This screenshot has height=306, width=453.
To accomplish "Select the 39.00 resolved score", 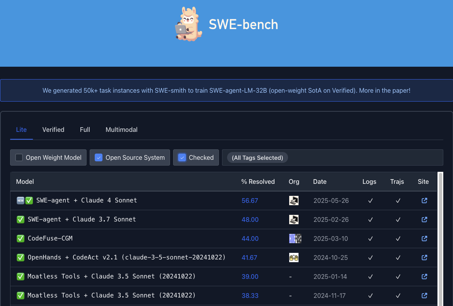I will [250, 277].
